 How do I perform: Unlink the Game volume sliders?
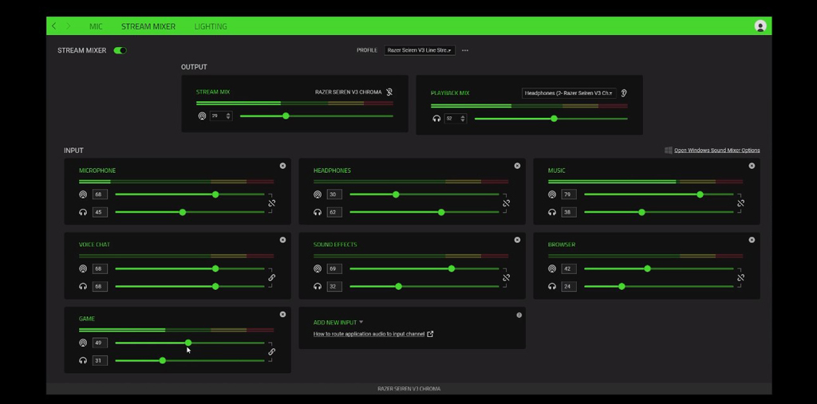(x=271, y=352)
